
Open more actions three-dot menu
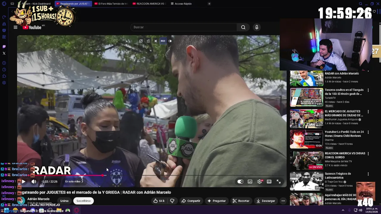click(x=283, y=201)
